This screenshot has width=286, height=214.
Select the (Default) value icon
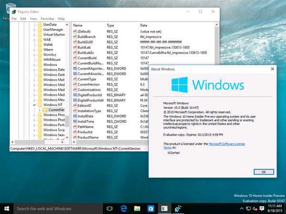coord(75,31)
